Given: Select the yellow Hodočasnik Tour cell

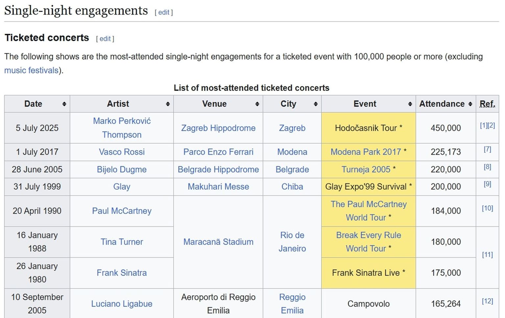Looking at the screenshot, I should [368, 128].
